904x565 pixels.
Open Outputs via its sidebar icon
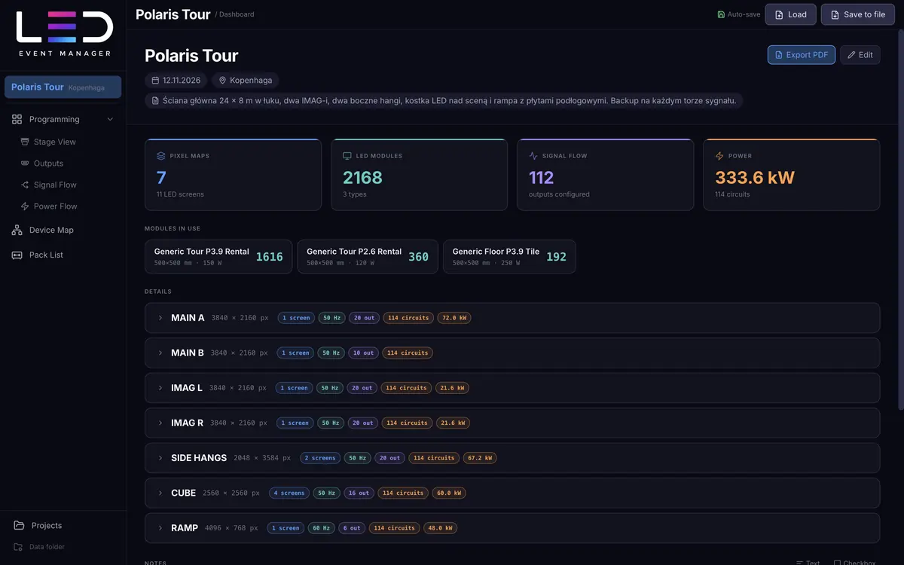pyautogui.click(x=25, y=163)
